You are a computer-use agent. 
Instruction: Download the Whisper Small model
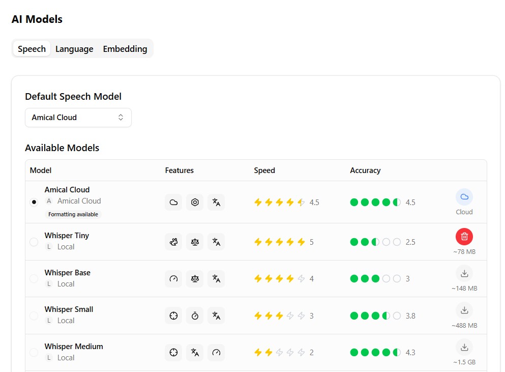coord(464,310)
